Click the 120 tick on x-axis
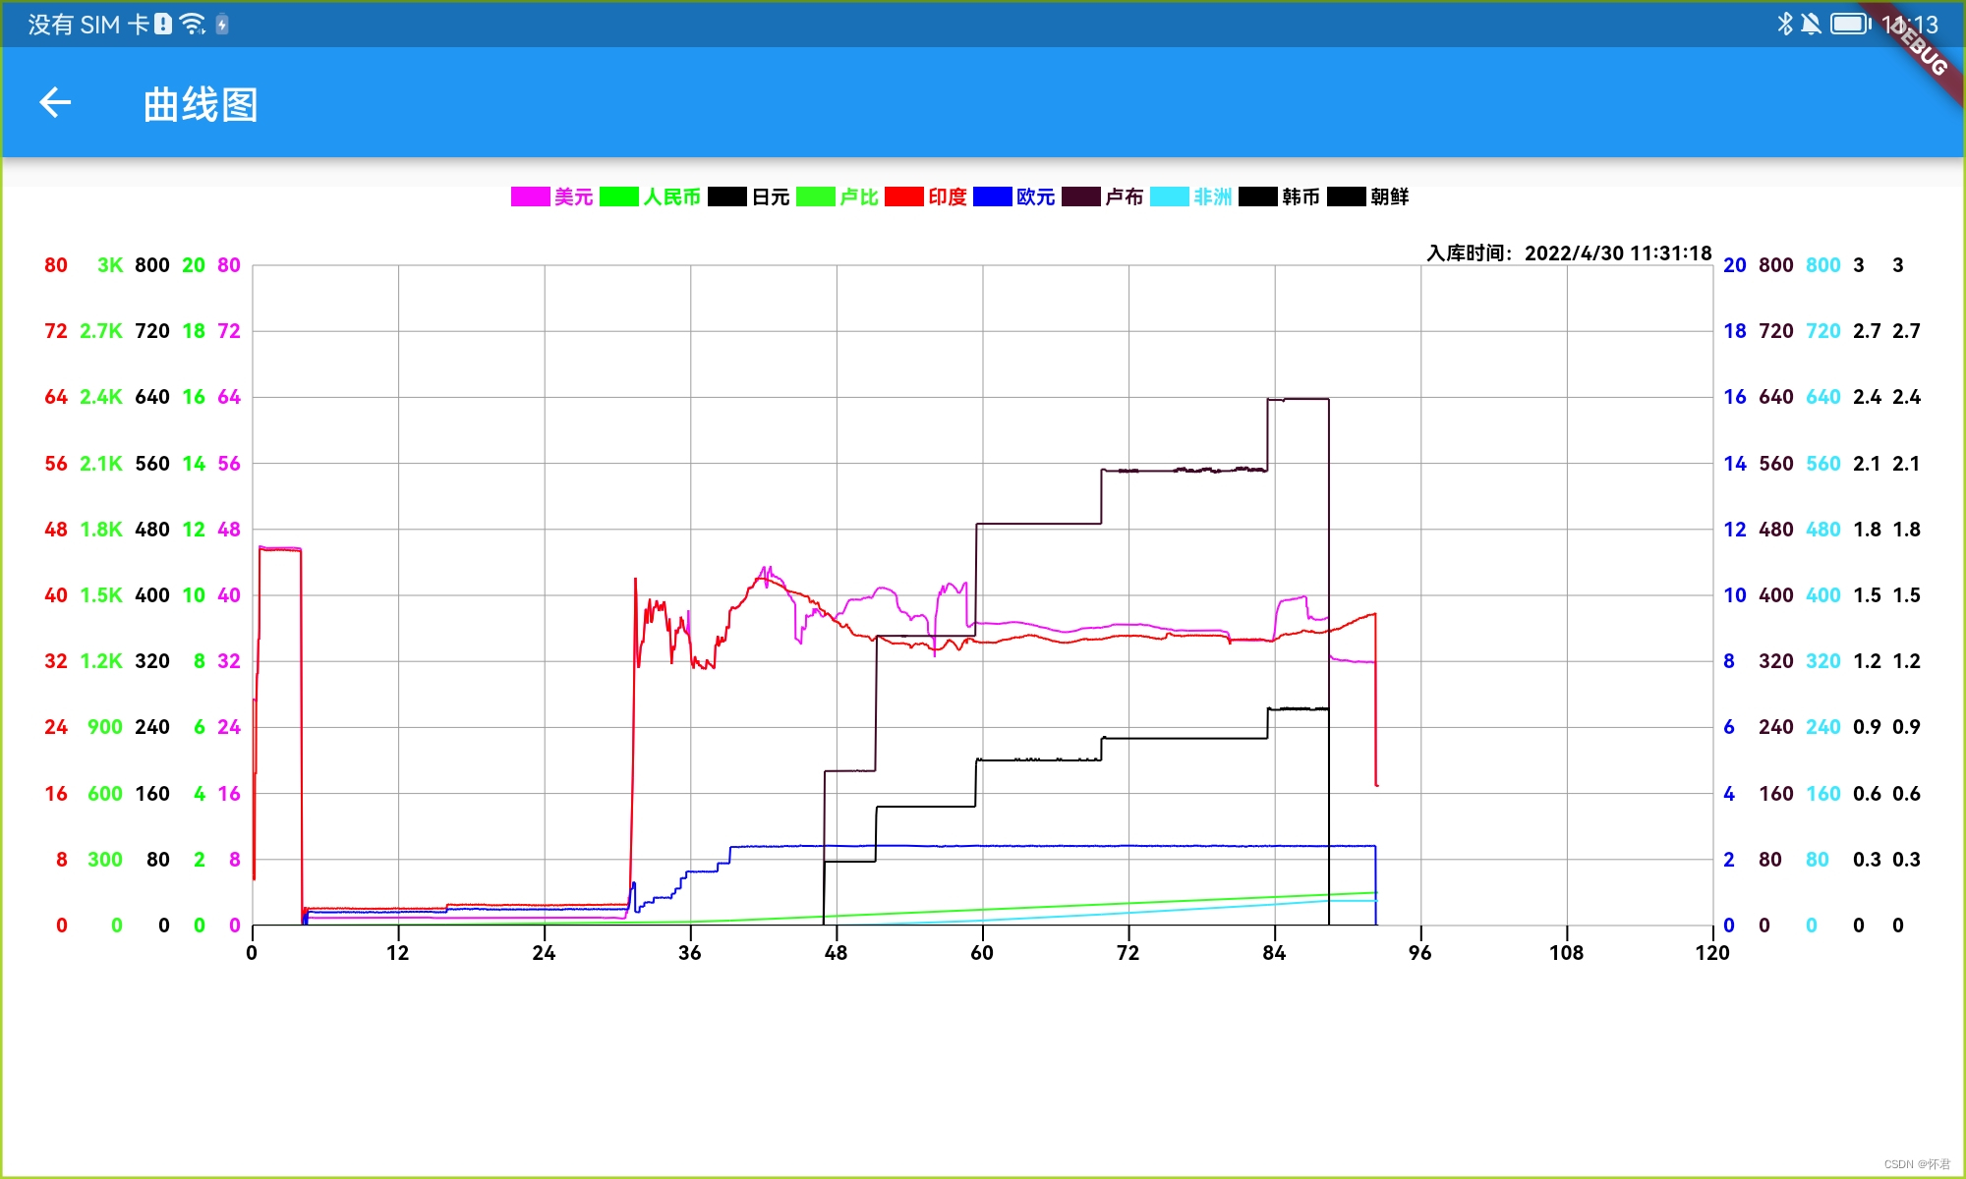The width and height of the screenshot is (1966, 1179). [x=1711, y=952]
